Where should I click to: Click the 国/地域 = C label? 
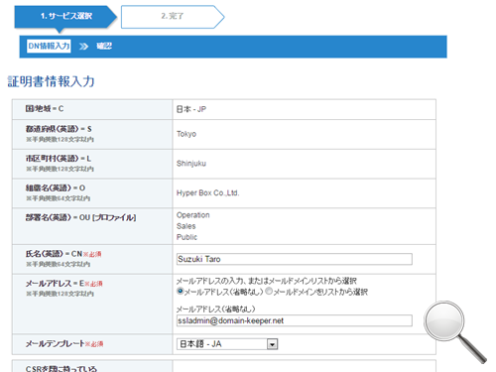pos(45,108)
